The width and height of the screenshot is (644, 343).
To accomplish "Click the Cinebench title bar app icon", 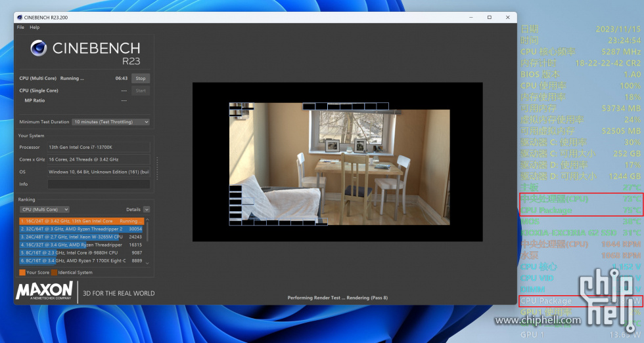I will point(20,17).
